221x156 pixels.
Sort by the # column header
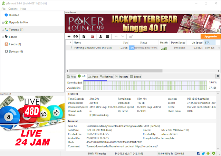click(x=69, y=43)
